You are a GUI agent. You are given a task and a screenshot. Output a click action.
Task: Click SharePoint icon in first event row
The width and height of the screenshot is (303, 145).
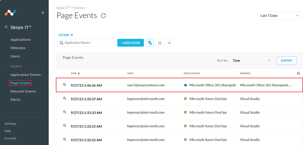click(x=186, y=85)
